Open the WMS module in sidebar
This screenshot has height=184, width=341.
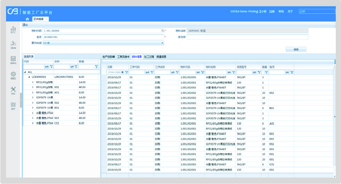pyautogui.click(x=13, y=60)
